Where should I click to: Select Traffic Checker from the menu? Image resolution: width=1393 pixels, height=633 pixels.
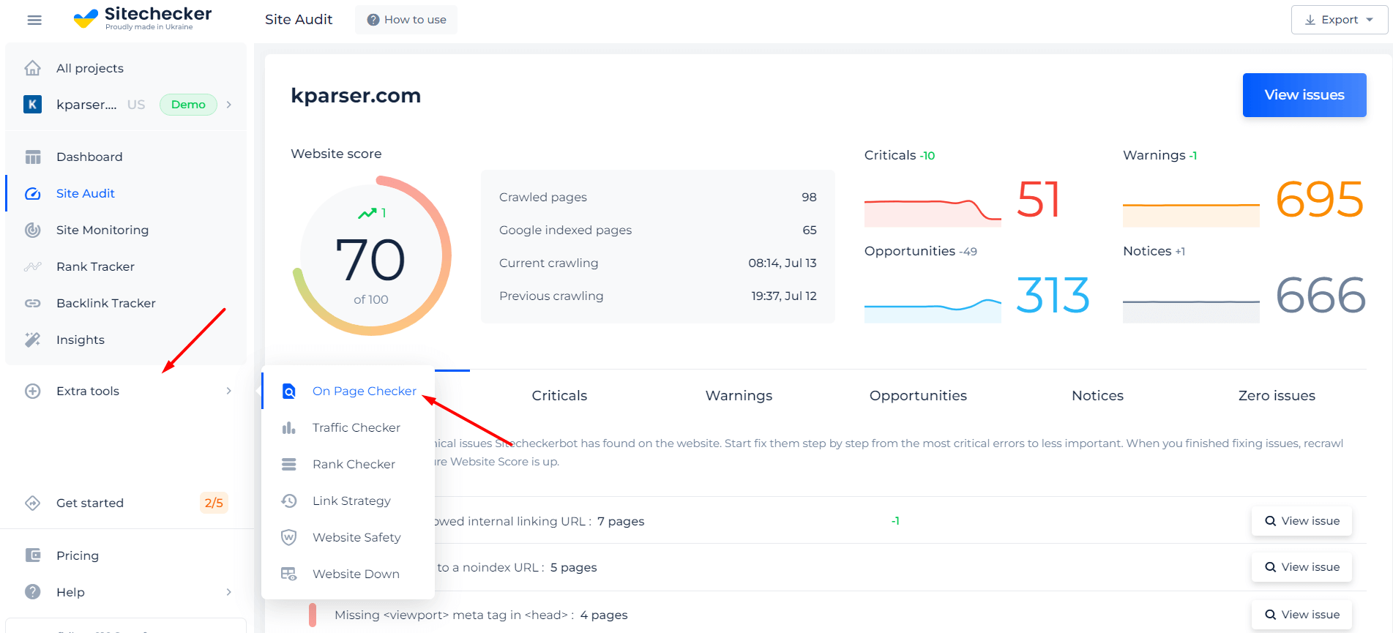[348, 427]
